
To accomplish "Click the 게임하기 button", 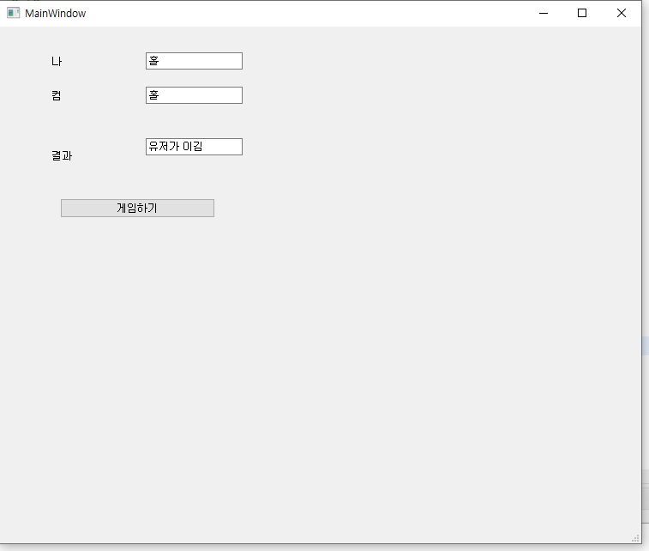I will (x=137, y=208).
